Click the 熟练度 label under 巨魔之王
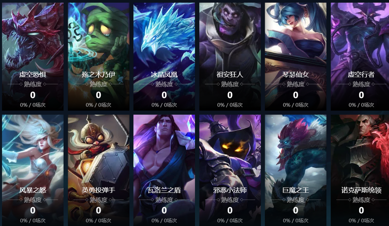 click(x=295, y=200)
